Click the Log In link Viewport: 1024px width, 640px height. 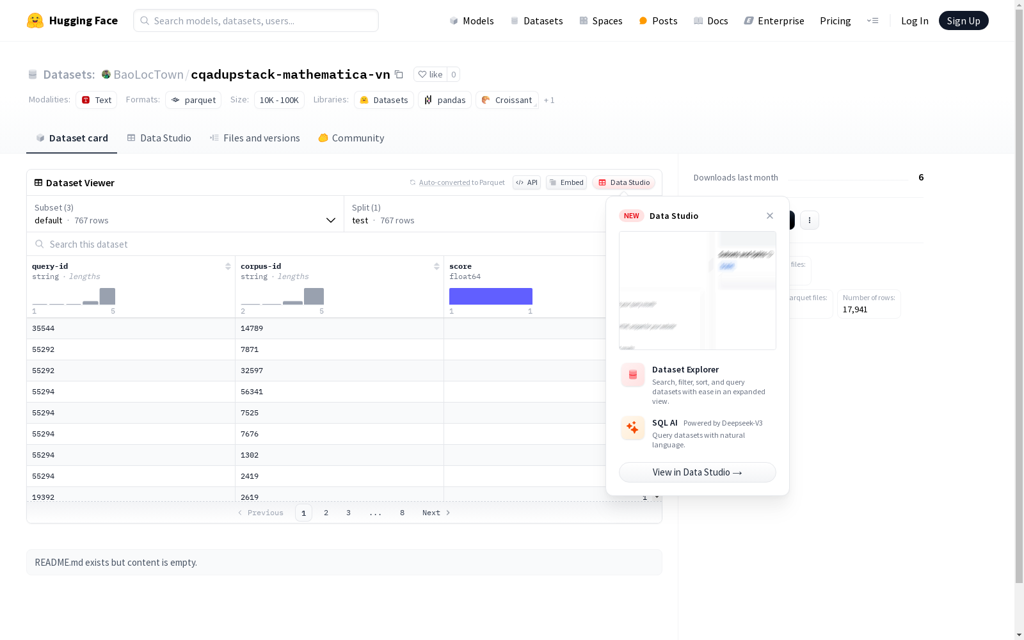915,20
